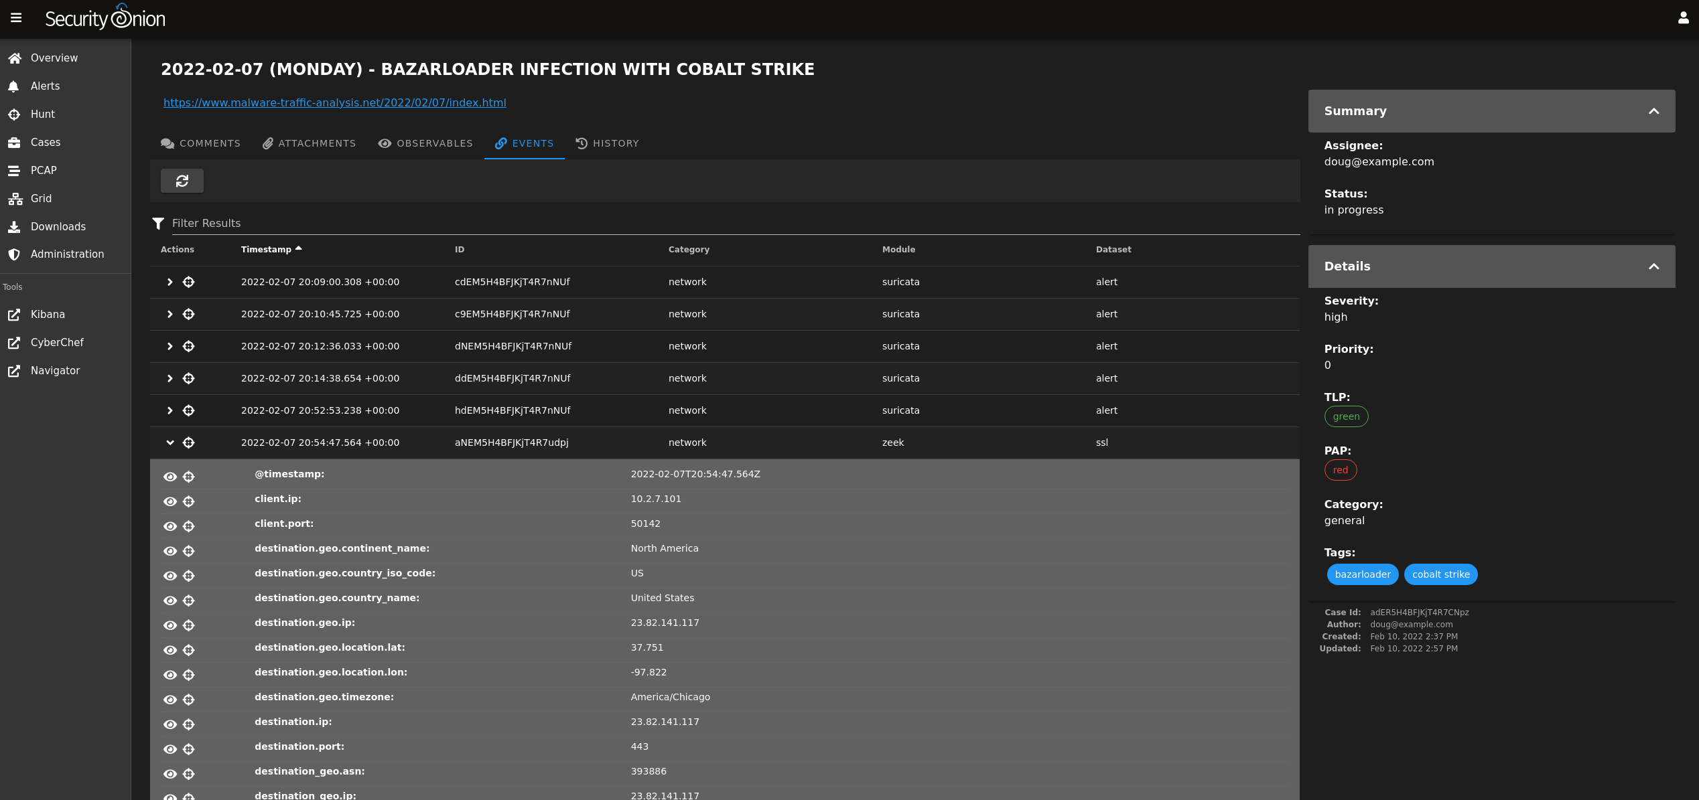Open the malware-traffic-analysis.net link
The height and width of the screenshot is (800, 1699).
click(x=334, y=102)
